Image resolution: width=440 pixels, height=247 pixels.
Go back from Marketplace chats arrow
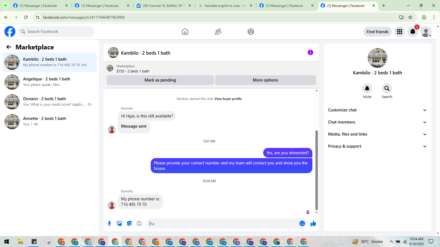pyautogui.click(x=9, y=47)
